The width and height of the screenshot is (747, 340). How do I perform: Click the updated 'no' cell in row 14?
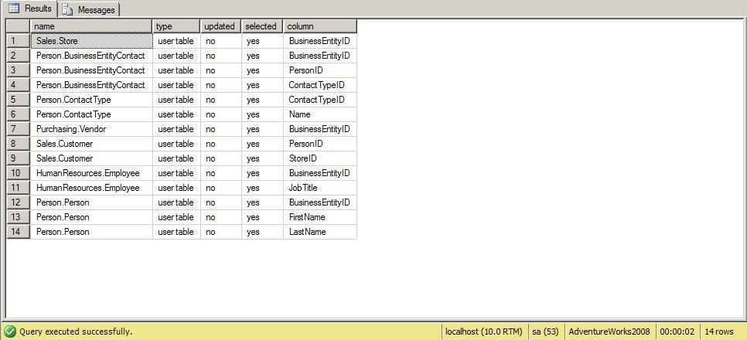(x=220, y=232)
